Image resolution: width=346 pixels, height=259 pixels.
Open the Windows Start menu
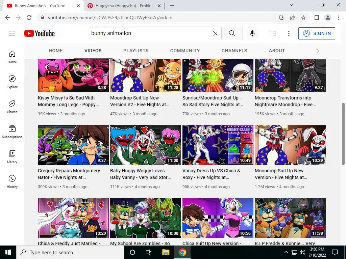[8, 252]
